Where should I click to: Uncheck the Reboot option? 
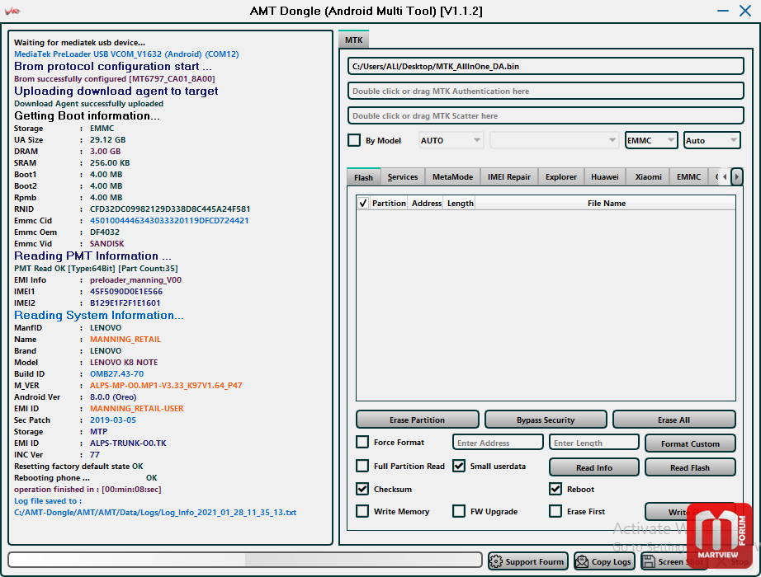pos(555,489)
